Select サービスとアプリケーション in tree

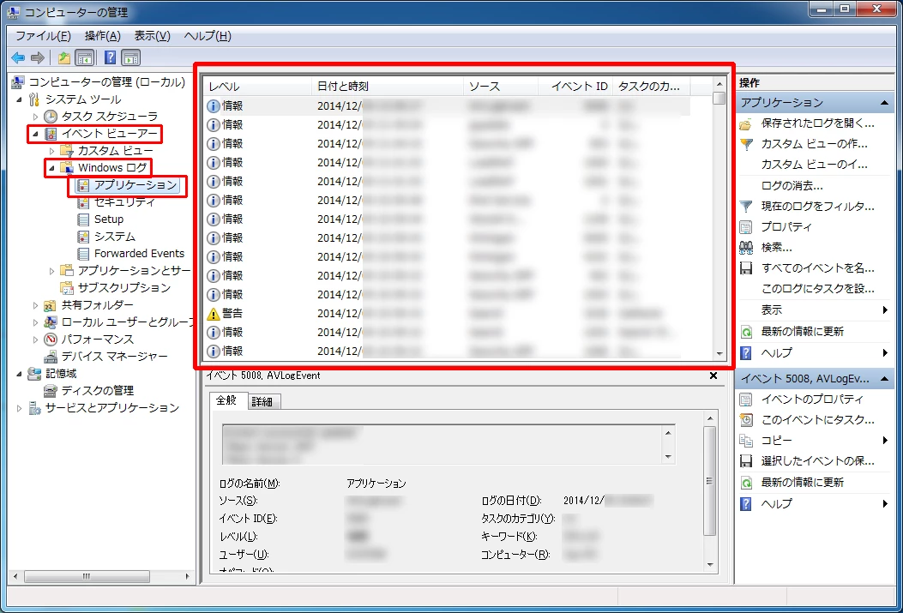[112, 408]
